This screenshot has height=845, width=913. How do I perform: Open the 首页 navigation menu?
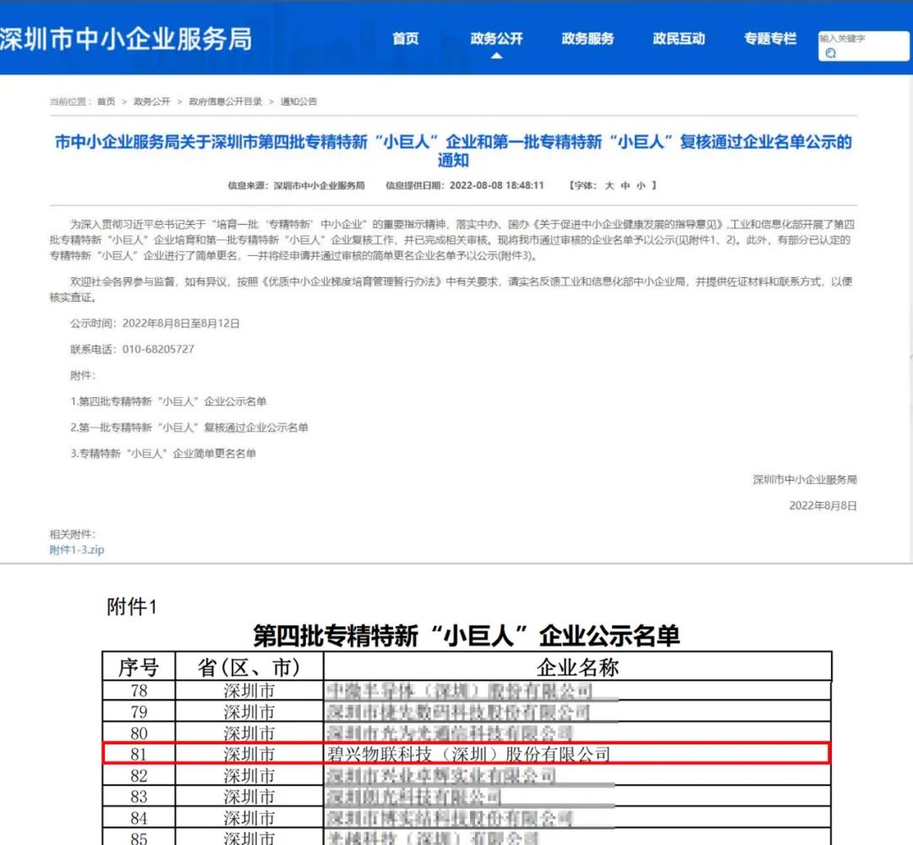tap(405, 38)
